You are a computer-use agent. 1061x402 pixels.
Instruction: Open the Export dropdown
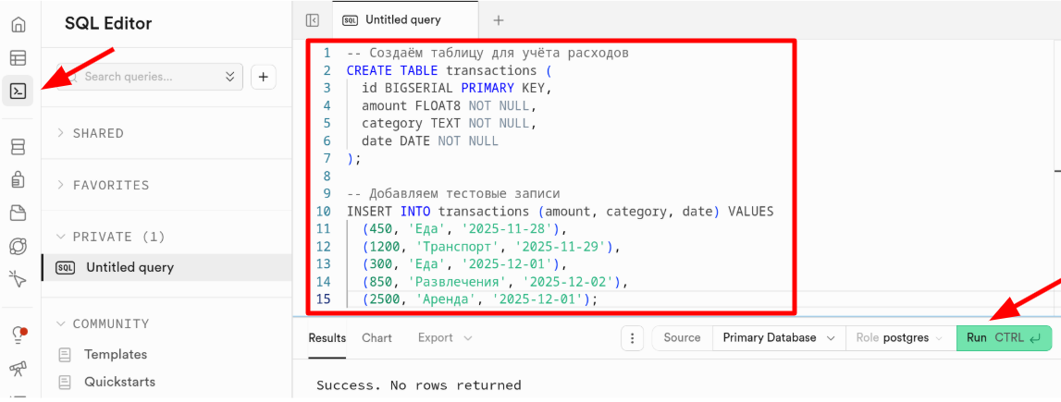444,337
